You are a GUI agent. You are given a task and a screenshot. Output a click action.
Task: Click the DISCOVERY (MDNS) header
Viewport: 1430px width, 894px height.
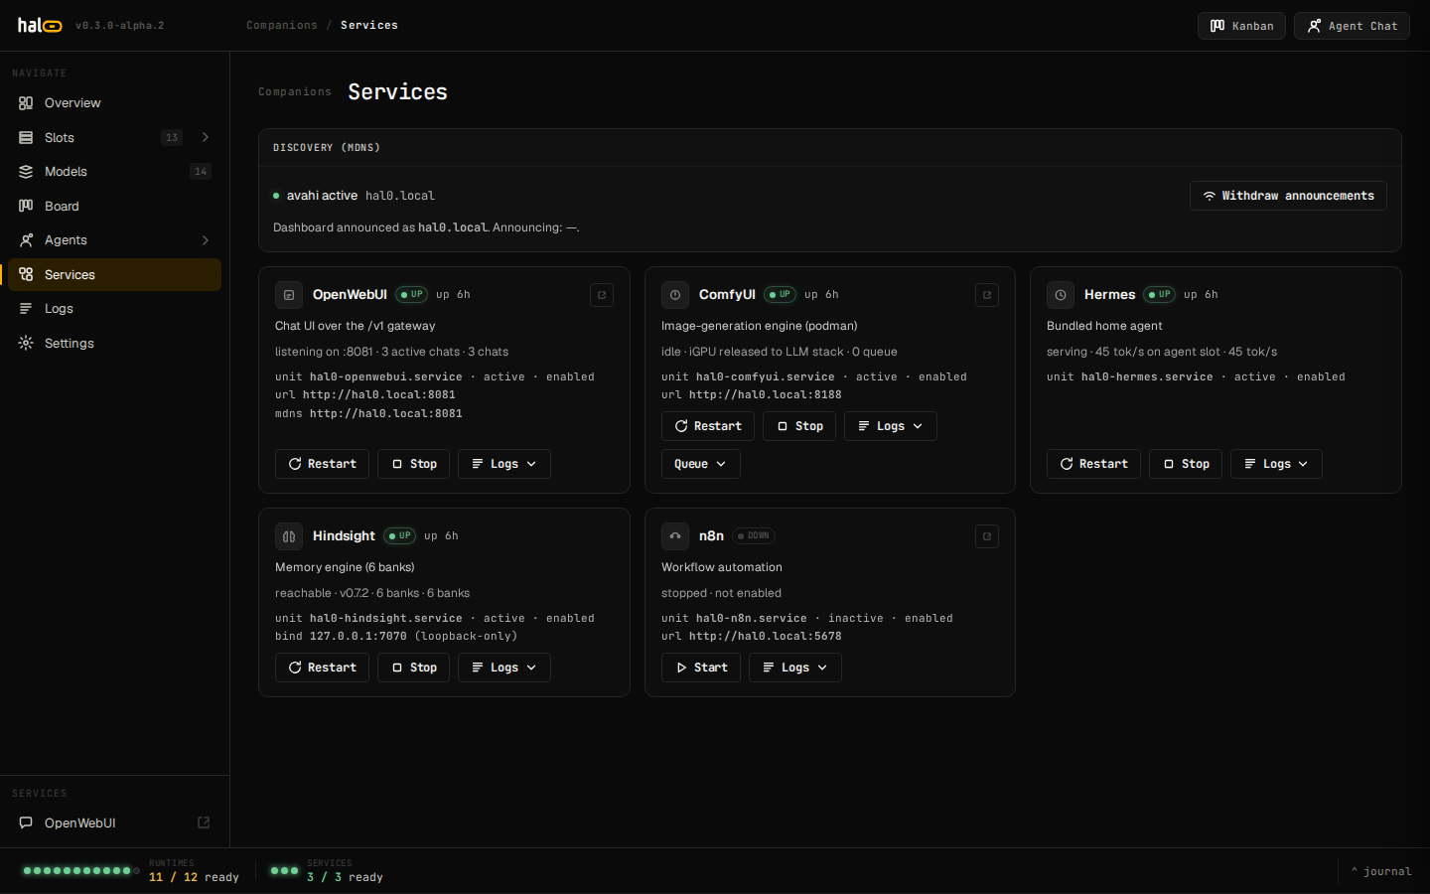tap(327, 148)
